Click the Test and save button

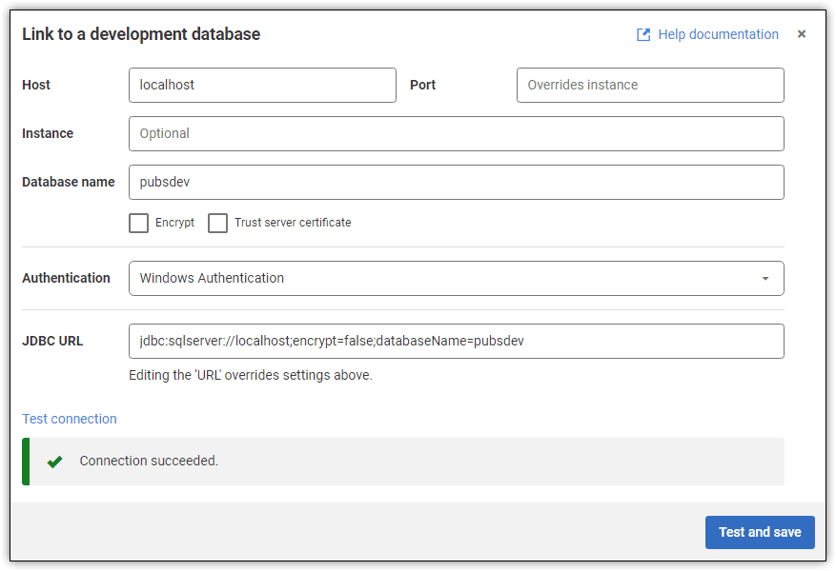tap(760, 532)
